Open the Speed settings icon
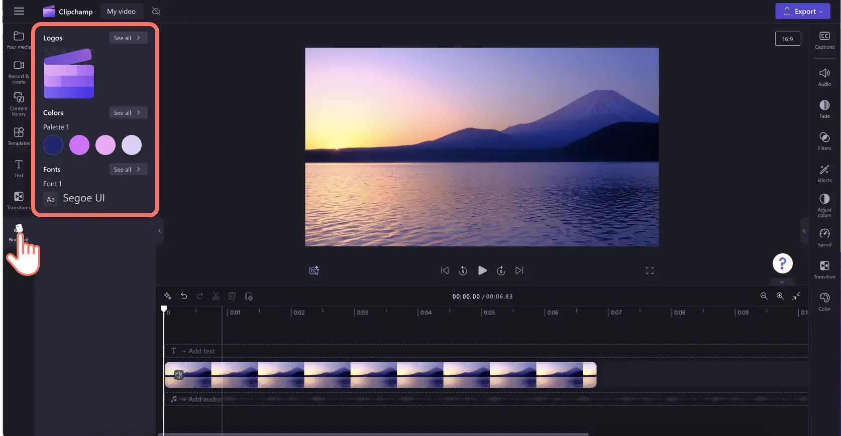 click(x=824, y=237)
